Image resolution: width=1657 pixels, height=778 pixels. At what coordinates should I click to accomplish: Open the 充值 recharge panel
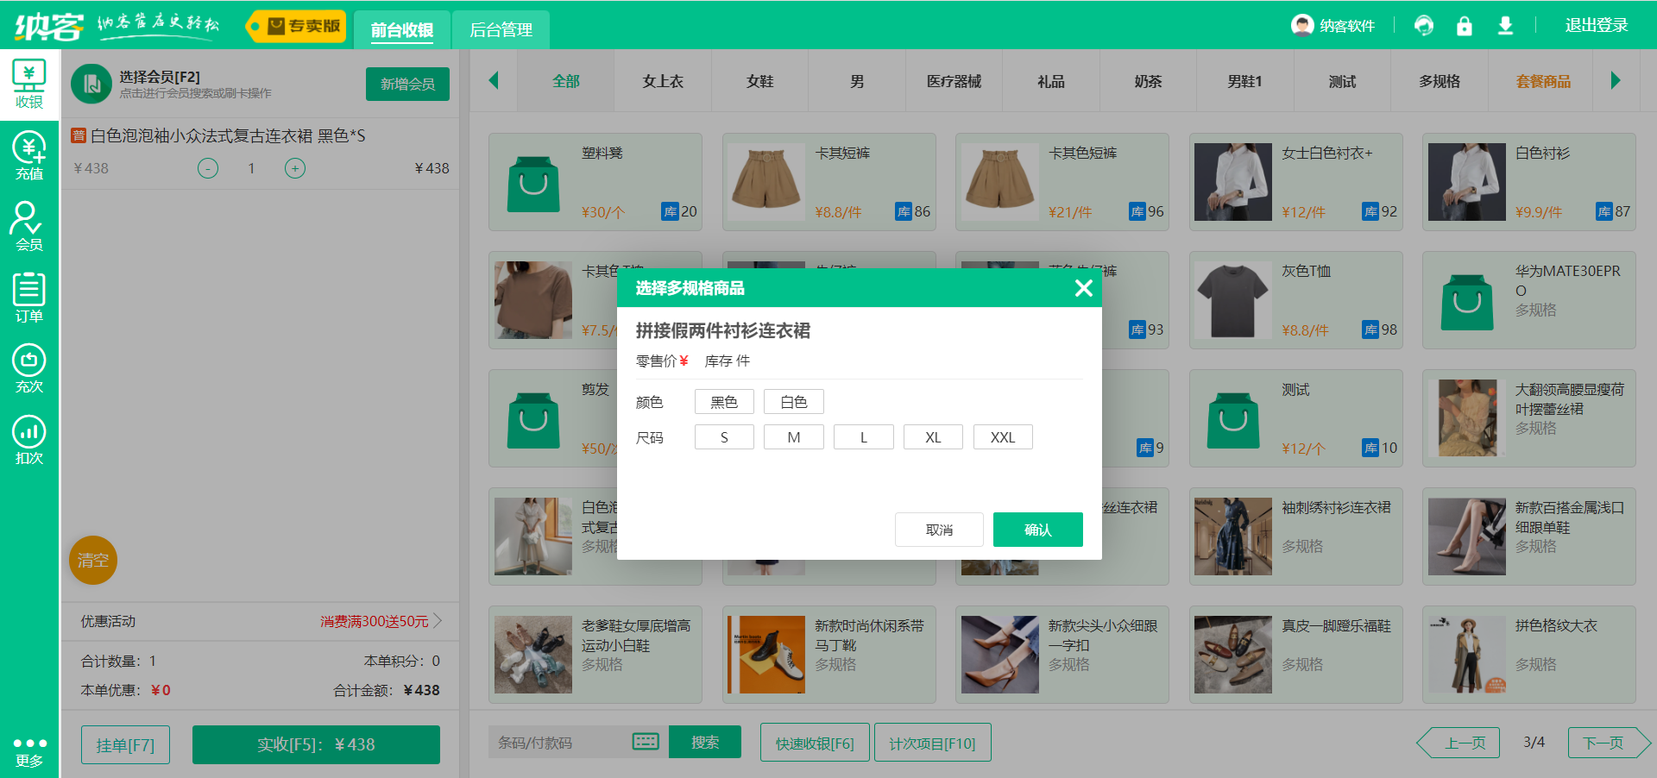pyautogui.click(x=28, y=155)
